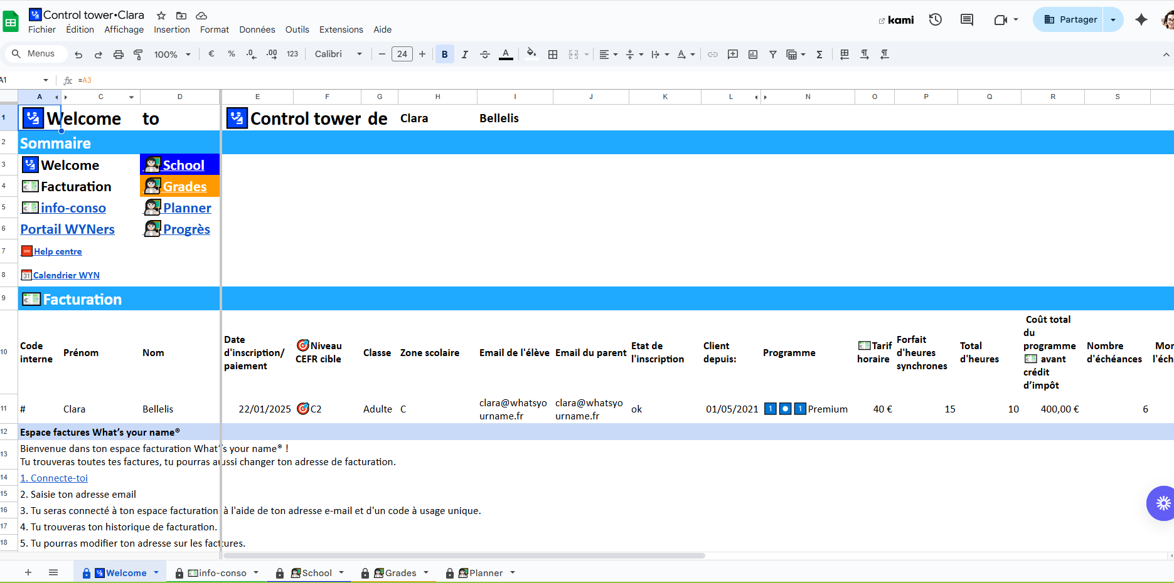
Task: Print the spreadsheet
Action: click(x=119, y=55)
